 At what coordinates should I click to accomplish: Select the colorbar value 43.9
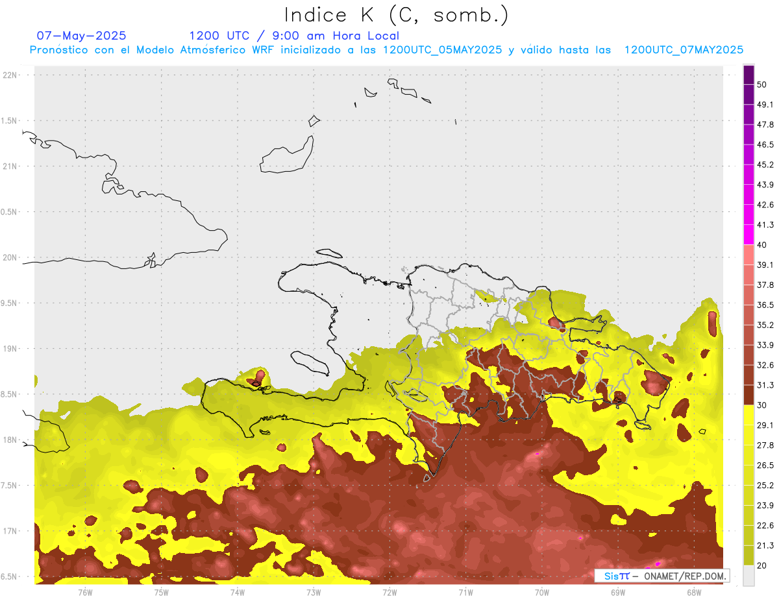pos(765,185)
